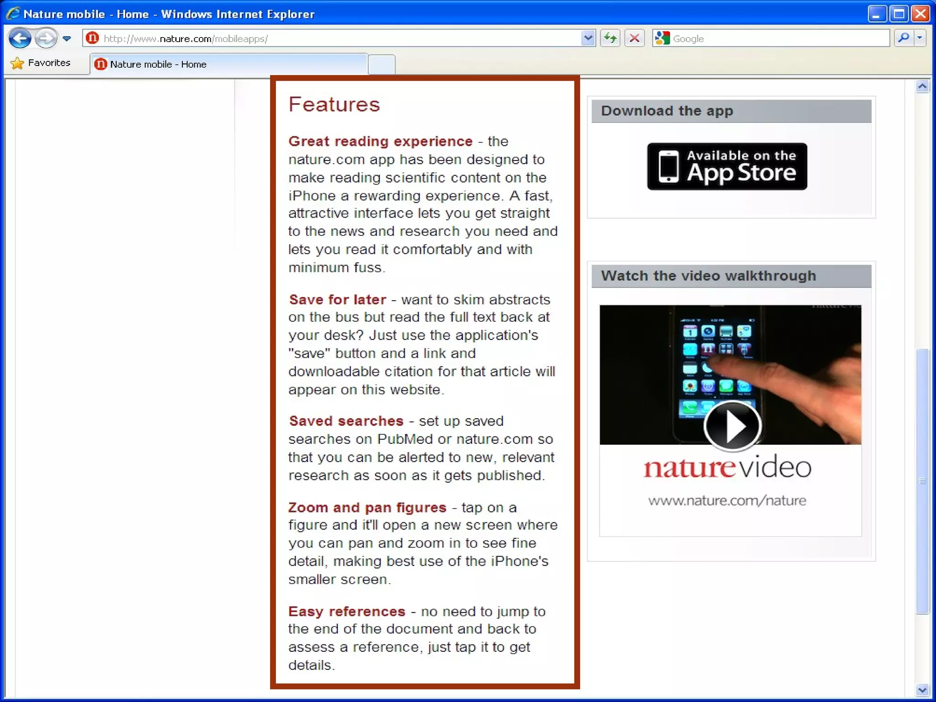This screenshot has height=702, width=936.
Task: Click the browser Back arrow button
Action: (20, 38)
